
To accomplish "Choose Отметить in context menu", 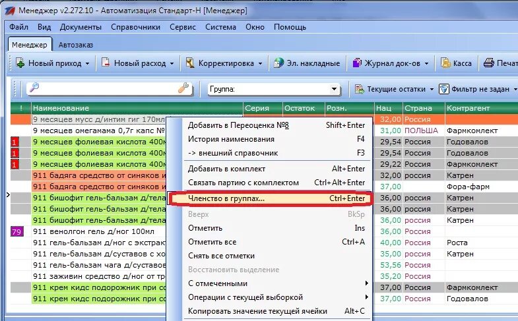I will (x=276, y=228).
